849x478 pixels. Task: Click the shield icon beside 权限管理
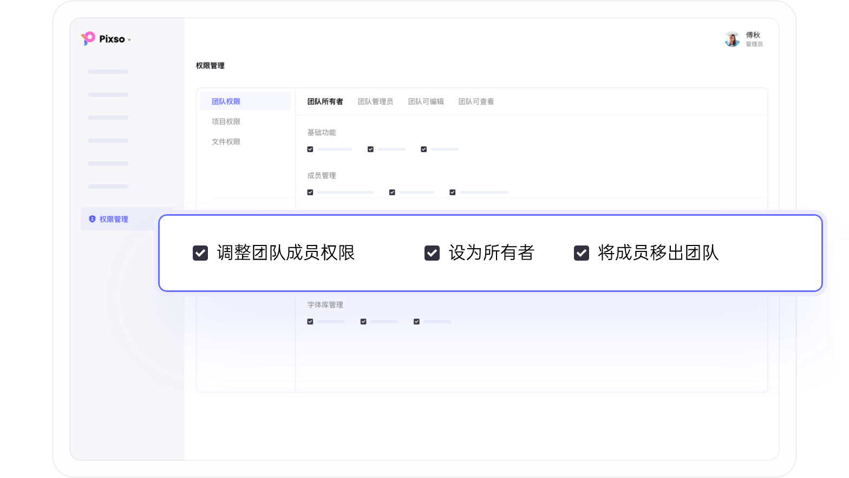pyautogui.click(x=92, y=219)
